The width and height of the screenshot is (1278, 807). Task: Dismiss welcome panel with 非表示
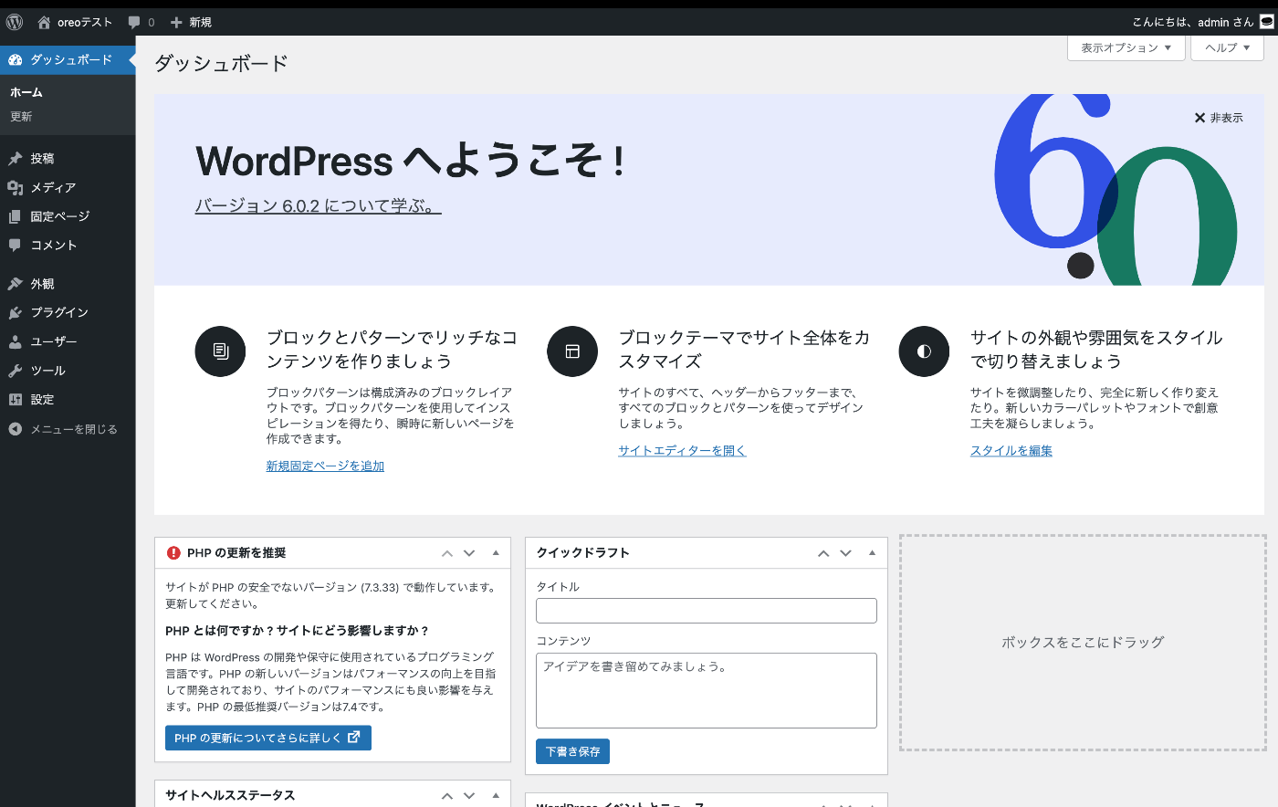click(1219, 118)
